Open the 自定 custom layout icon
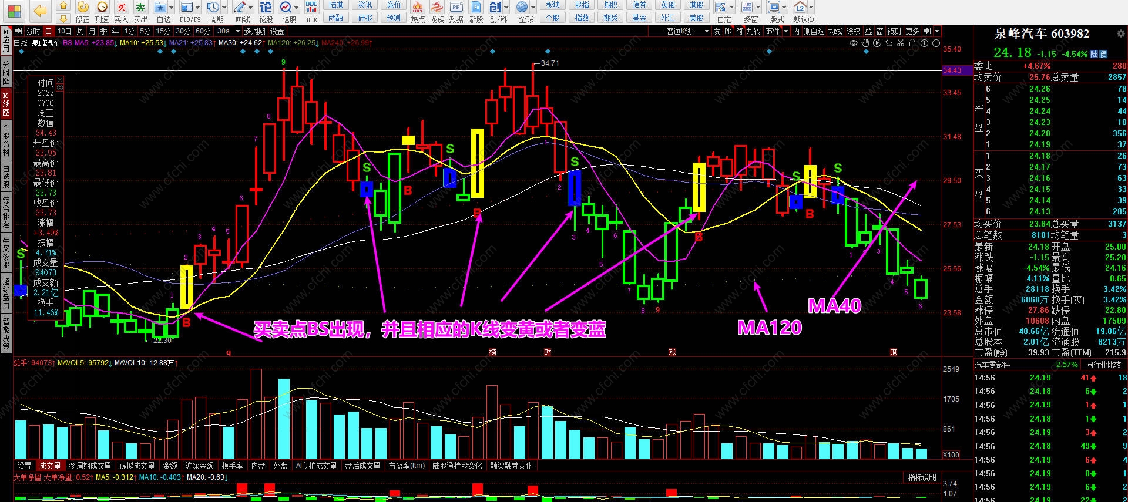Viewport: 1128px width, 502px height. click(x=720, y=7)
